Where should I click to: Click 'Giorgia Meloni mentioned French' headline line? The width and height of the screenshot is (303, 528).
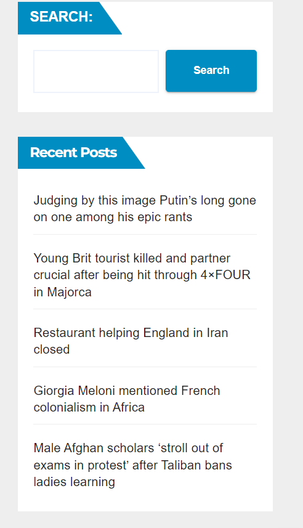[127, 391]
